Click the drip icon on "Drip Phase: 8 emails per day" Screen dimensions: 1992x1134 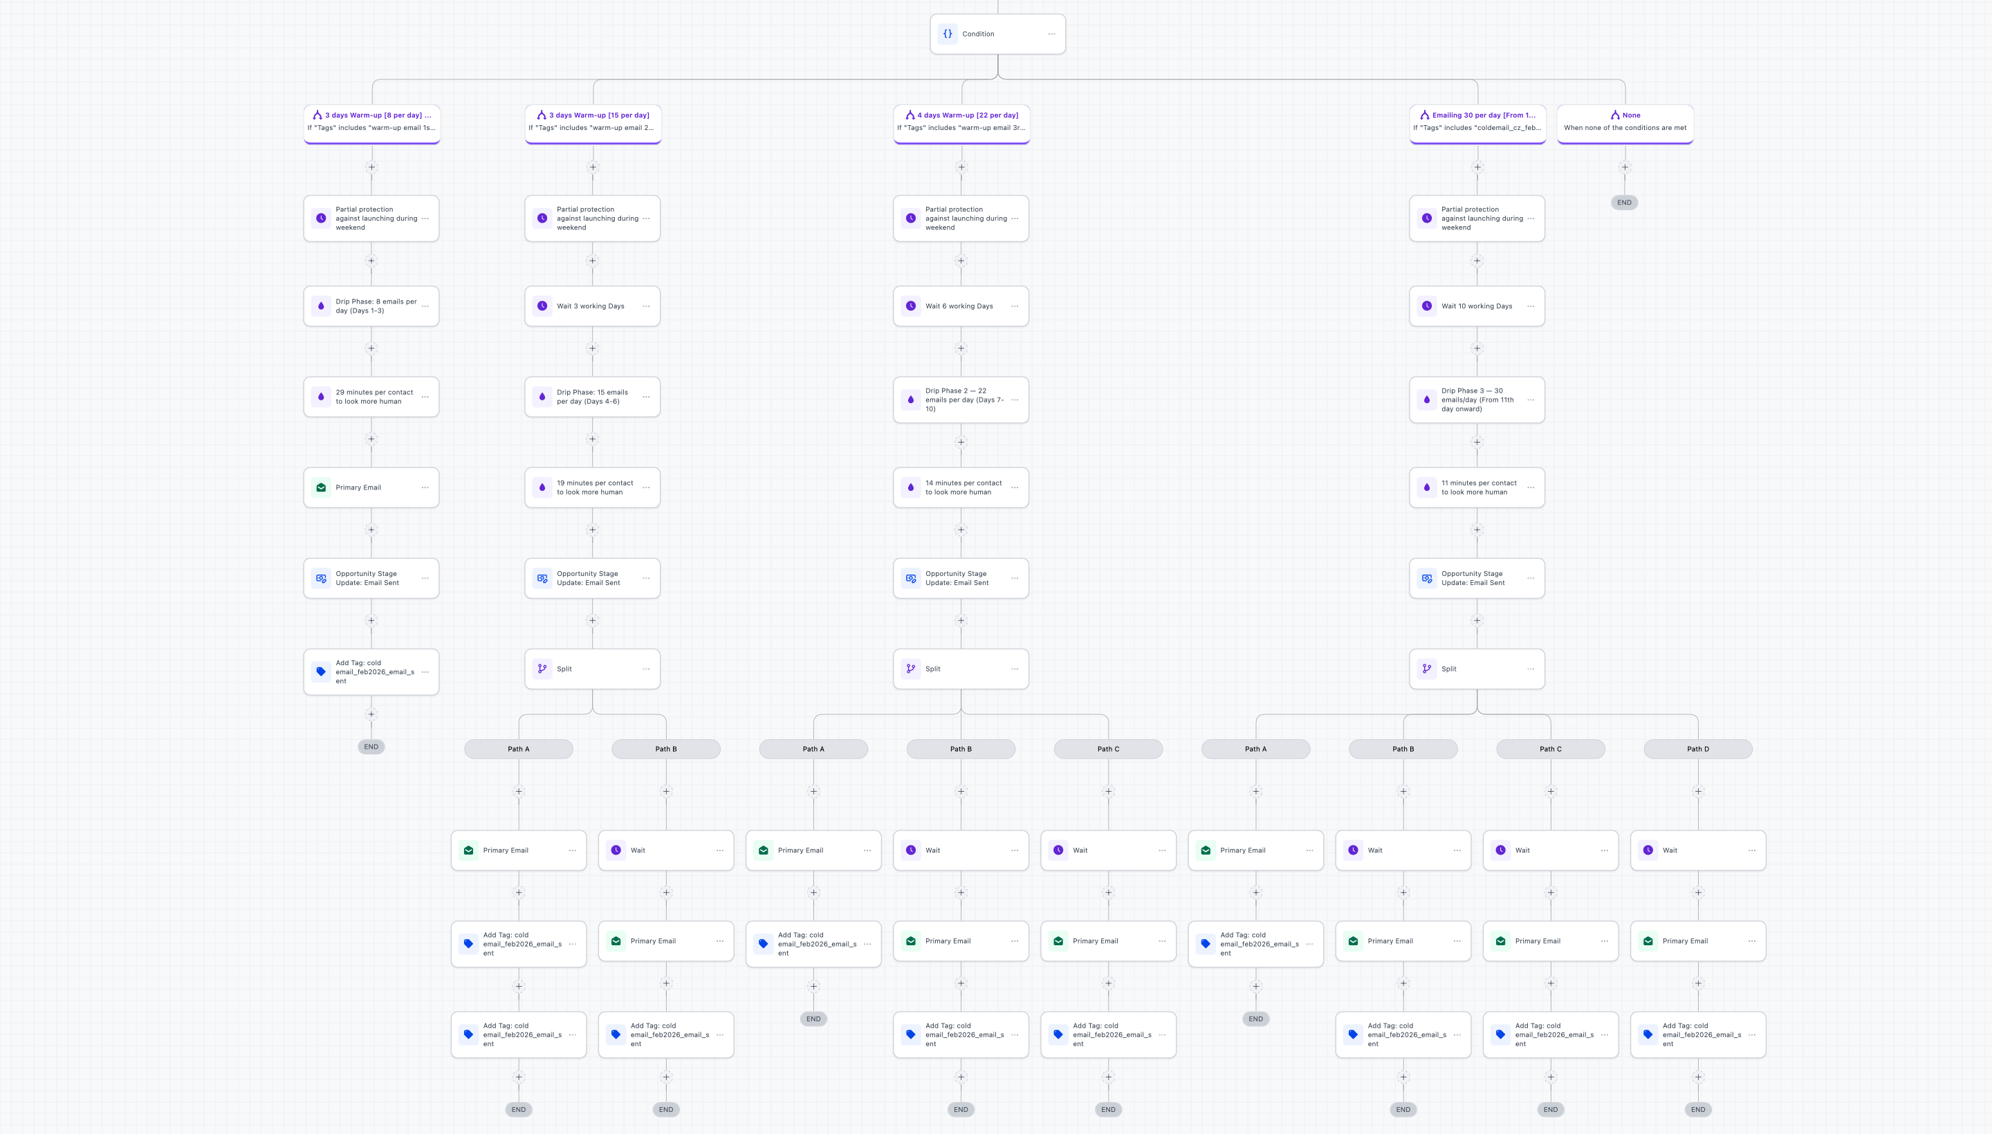(x=321, y=306)
